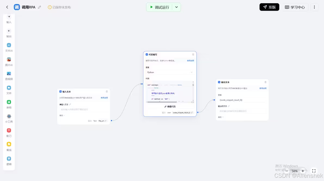Open the 逻辑 sidebar category
The width and height of the screenshot is (324, 181).
tap(9, 161)
